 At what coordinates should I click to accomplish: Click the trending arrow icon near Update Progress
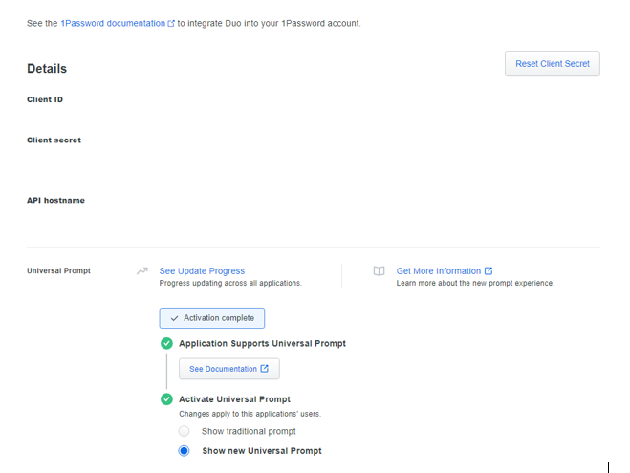(142, 271)
